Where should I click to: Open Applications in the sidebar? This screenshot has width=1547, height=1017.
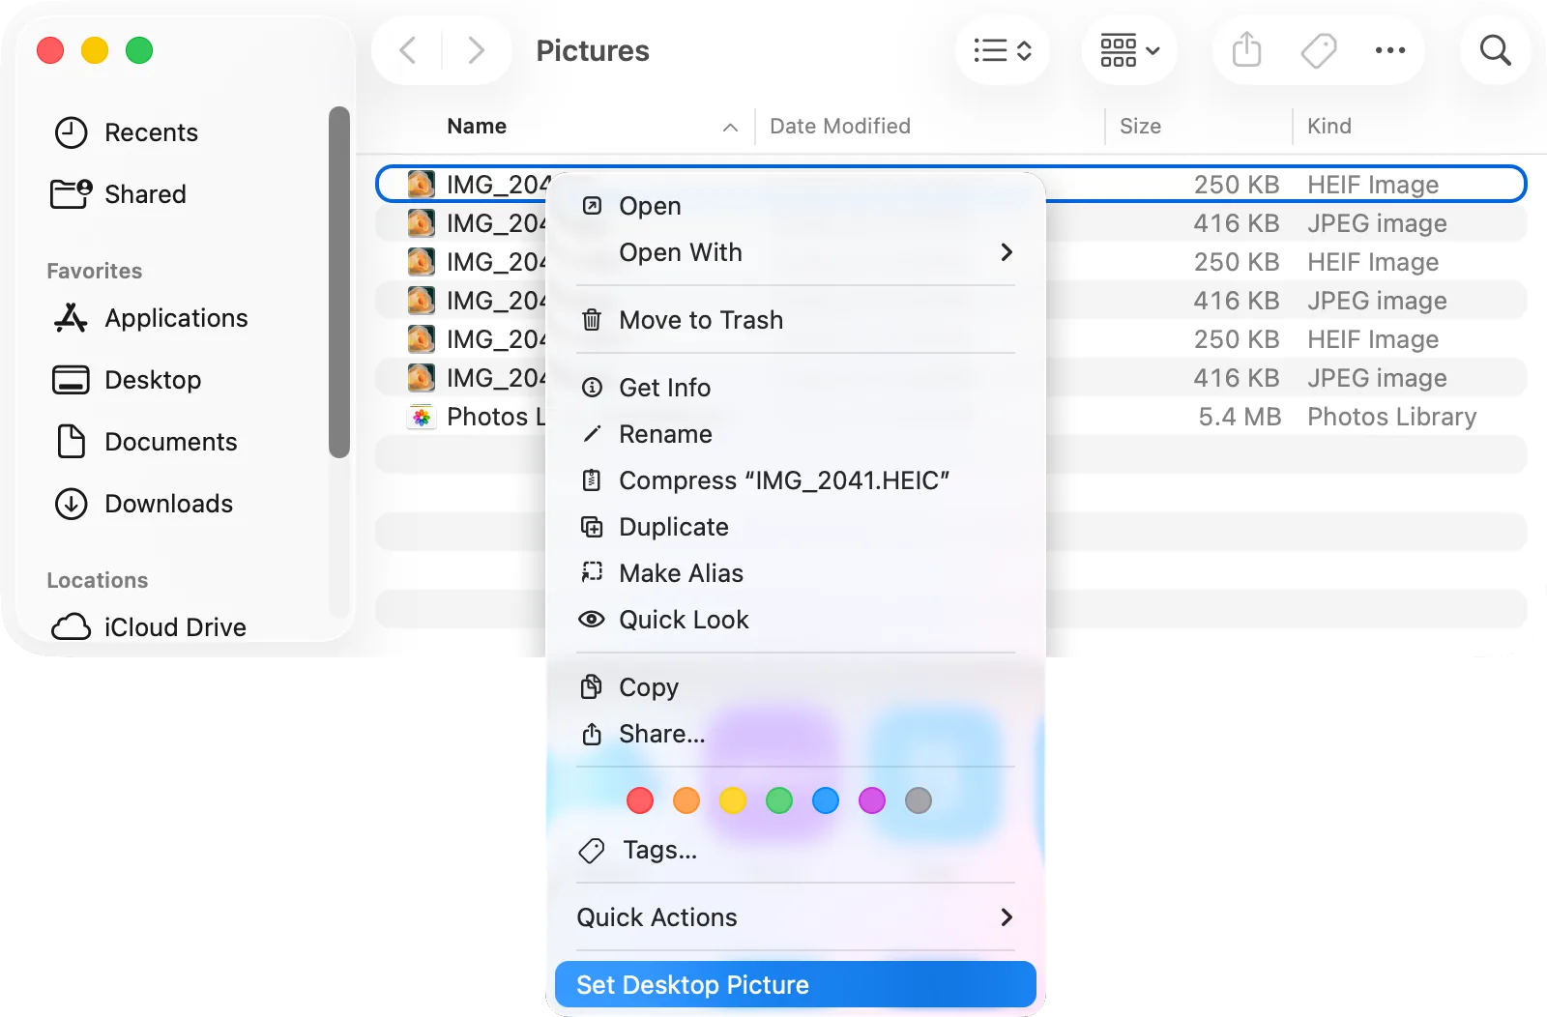[x=151, y=318]
